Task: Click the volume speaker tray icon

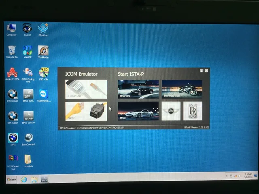Action: pyautogui.click(x=240, y=176)
